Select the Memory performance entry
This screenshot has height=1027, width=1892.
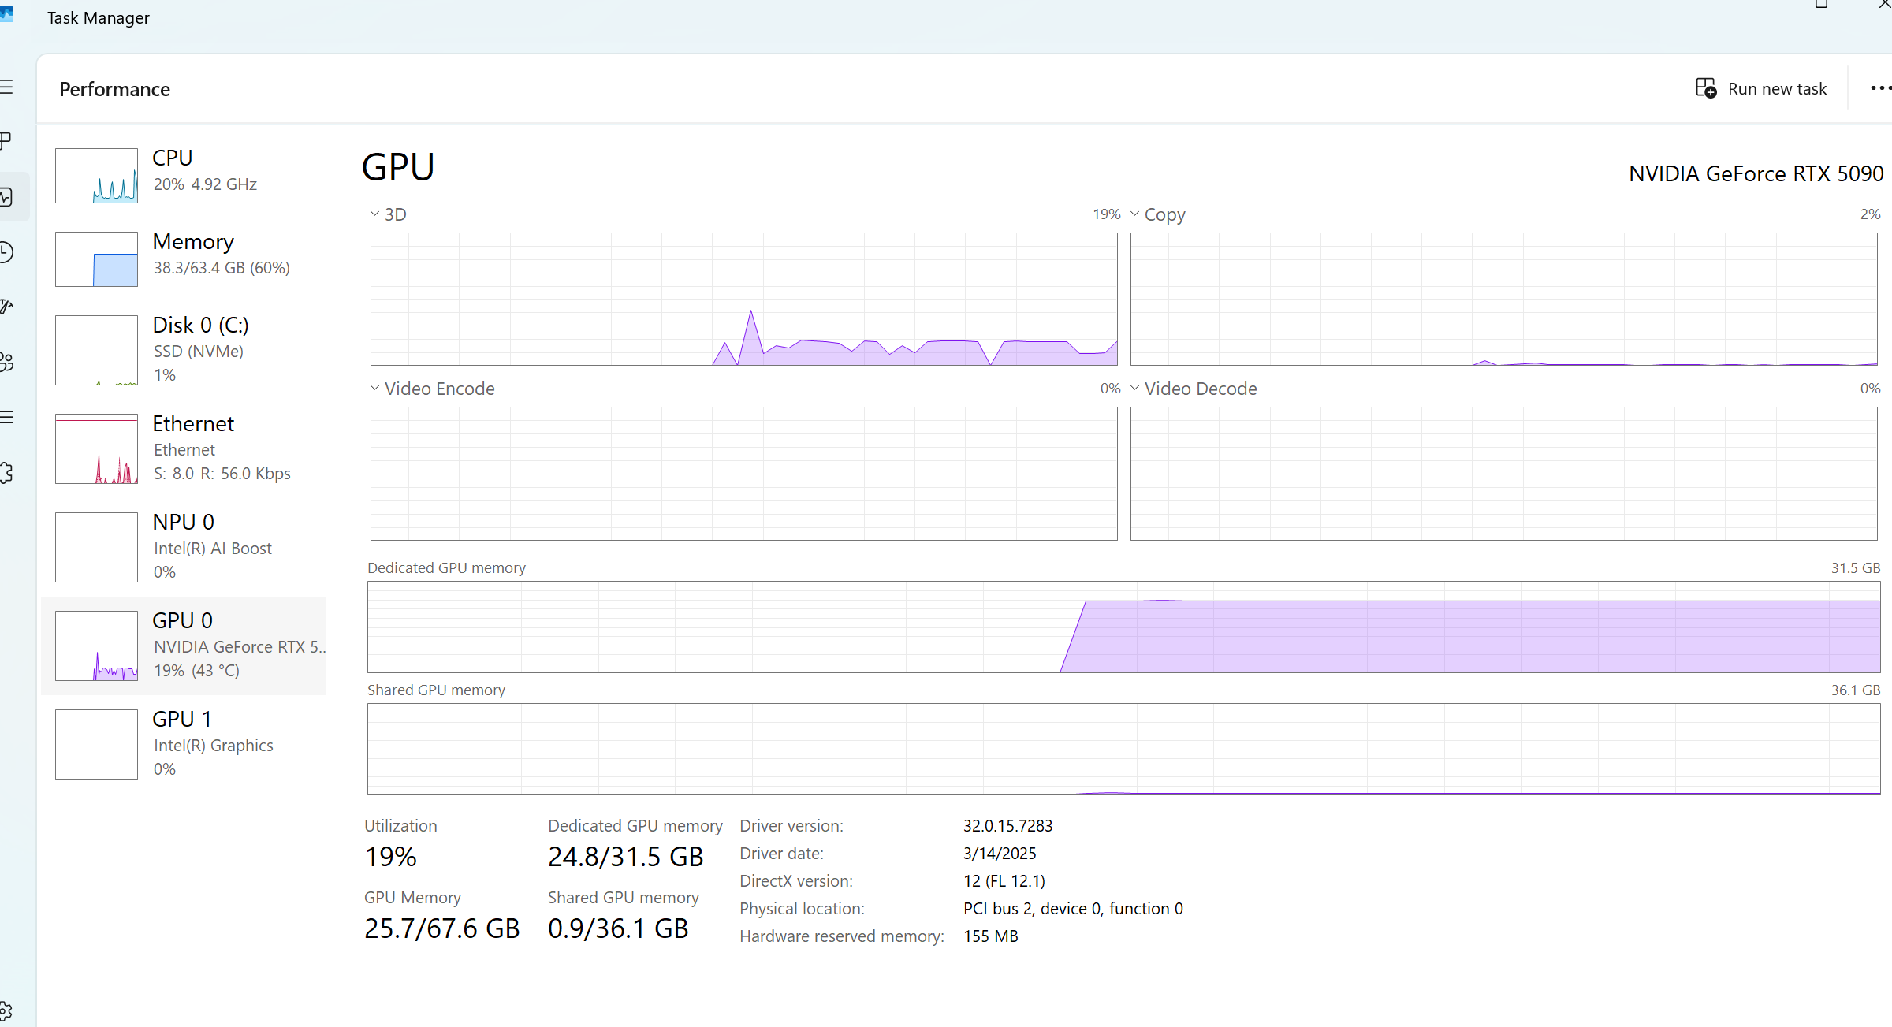click(184, 259)
